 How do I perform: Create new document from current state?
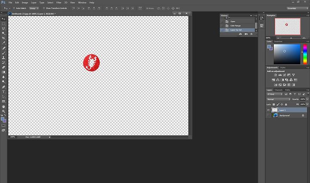(240, 34)
